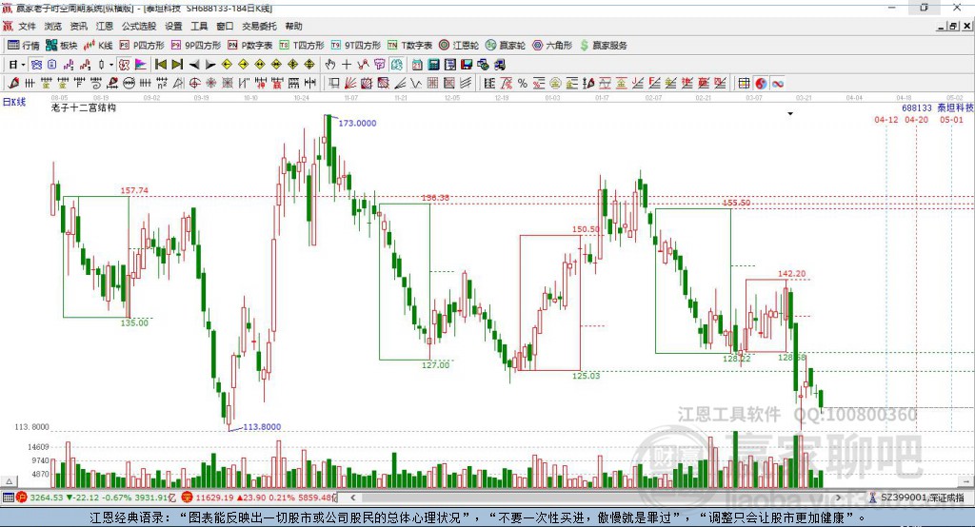Open the 江恩 menu
Image resolution: width=975 pixels, height=527 pixels.
tap(105, 26)
